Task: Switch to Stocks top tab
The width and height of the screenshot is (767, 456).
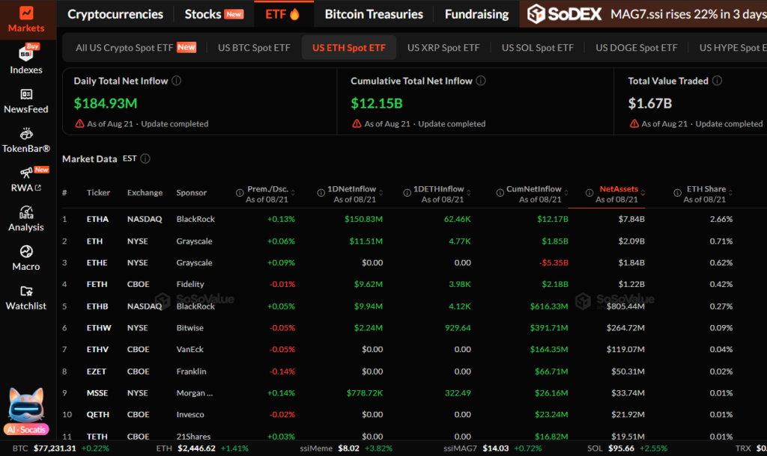Action: [213, 14]
